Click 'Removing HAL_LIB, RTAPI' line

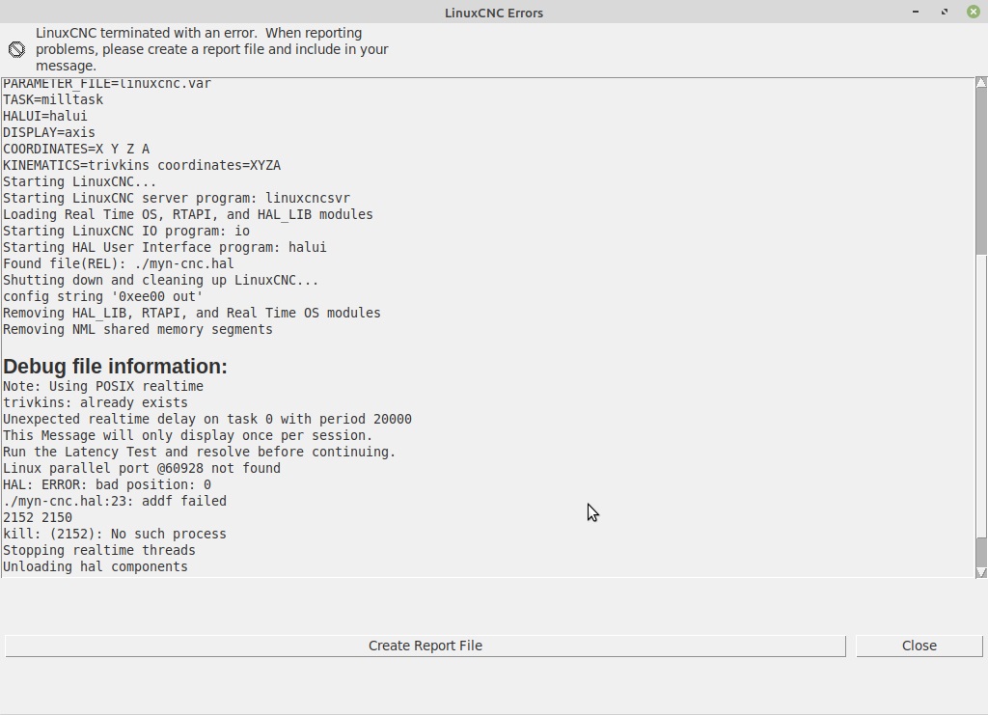[x=192, y=313]
